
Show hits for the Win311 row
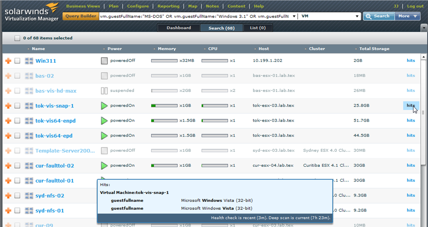point(411,61)
